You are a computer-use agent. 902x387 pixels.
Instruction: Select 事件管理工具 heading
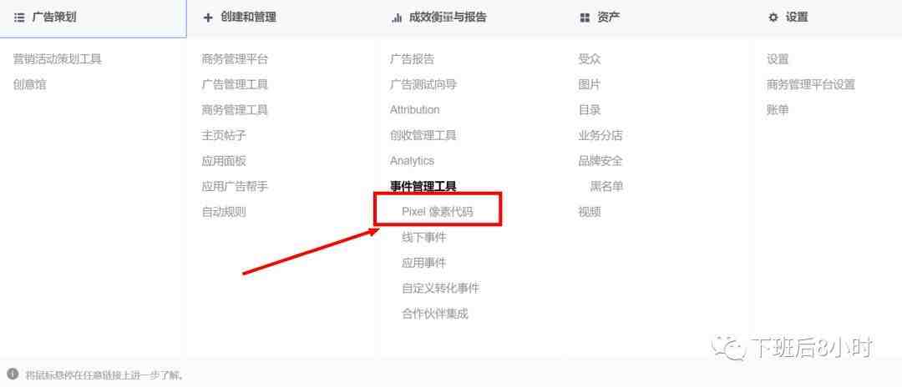(x=423, y=186)
